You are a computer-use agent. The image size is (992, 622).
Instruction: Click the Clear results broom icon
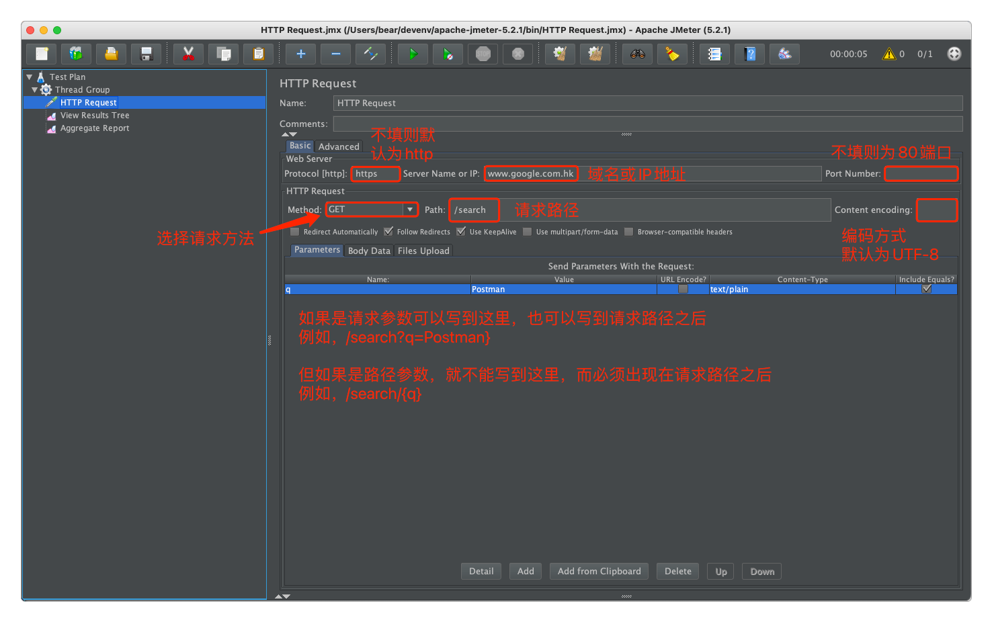(x=560, y=54)
